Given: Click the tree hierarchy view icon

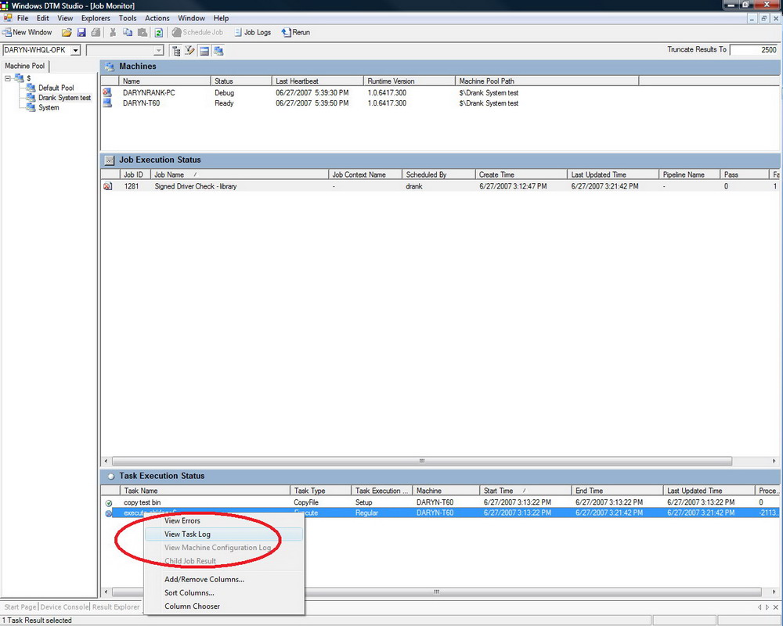Looking at the screenshot, I should point(175,50).
